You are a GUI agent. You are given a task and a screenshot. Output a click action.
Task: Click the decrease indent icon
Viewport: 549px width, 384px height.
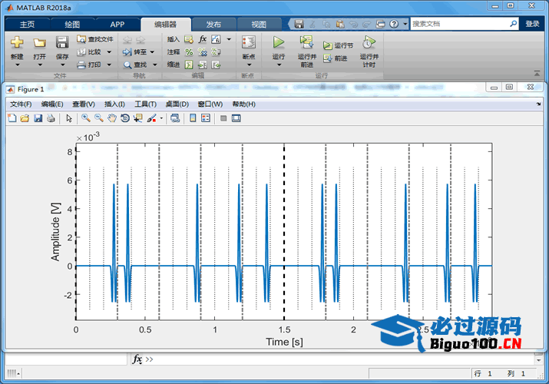216,65
